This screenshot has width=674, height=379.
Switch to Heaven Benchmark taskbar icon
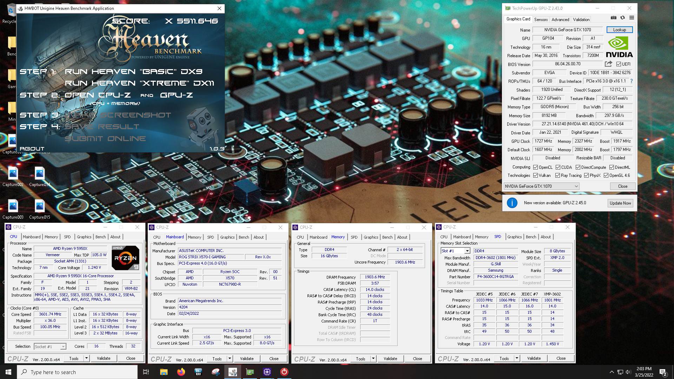[232, 372]
